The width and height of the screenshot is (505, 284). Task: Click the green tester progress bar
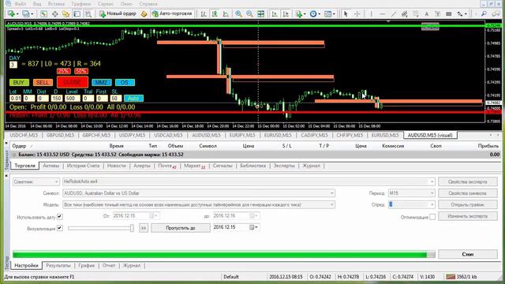coord(224,254)
